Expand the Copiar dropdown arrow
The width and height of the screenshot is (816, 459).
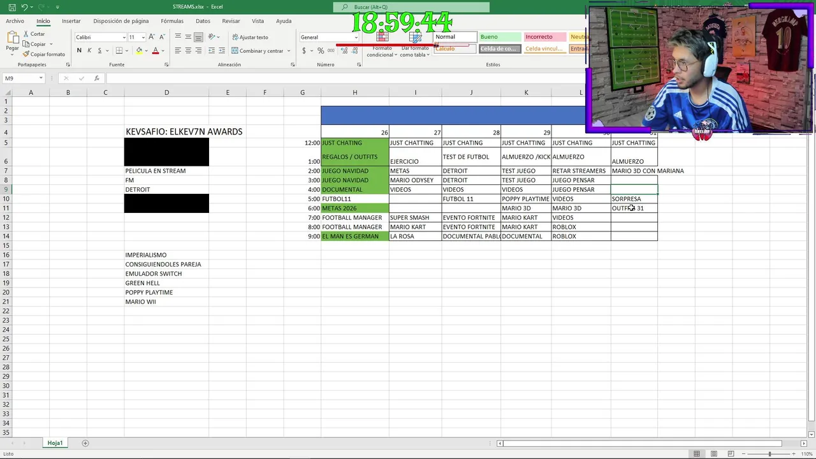(x=51, y=44)
